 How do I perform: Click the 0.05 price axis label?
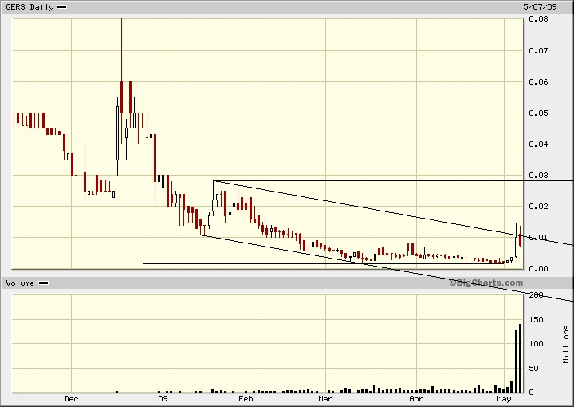538,113
